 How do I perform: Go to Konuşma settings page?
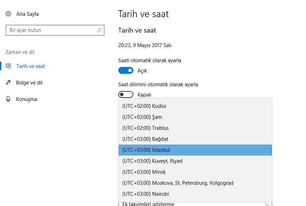26,99
